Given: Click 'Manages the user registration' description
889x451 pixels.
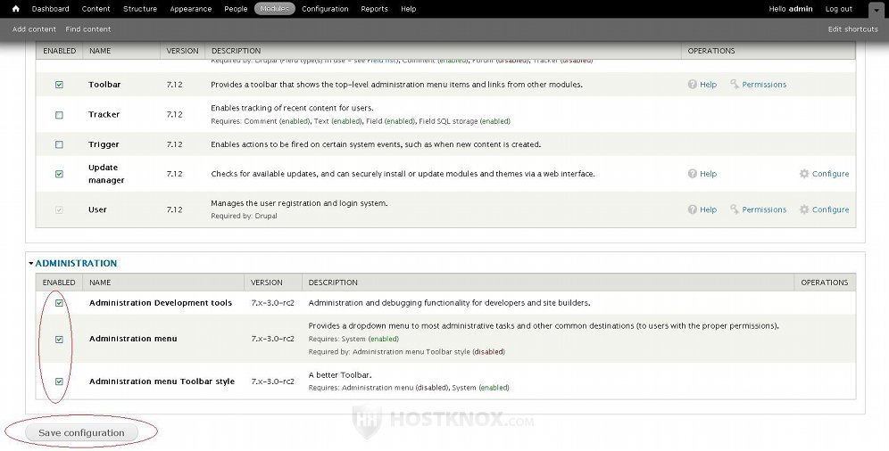Looking at the screenshot, I should [299, 203].
